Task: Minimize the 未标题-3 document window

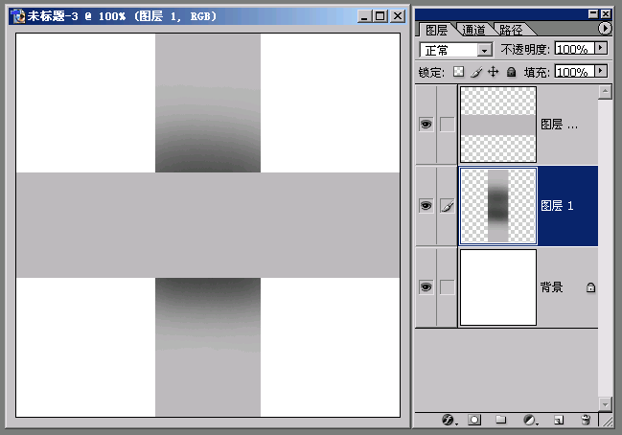Action: click(x=364, y=16)
